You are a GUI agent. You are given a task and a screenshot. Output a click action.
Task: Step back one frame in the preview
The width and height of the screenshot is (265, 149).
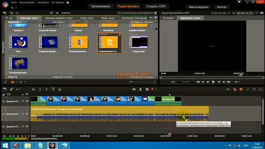(x=208, y=82)
